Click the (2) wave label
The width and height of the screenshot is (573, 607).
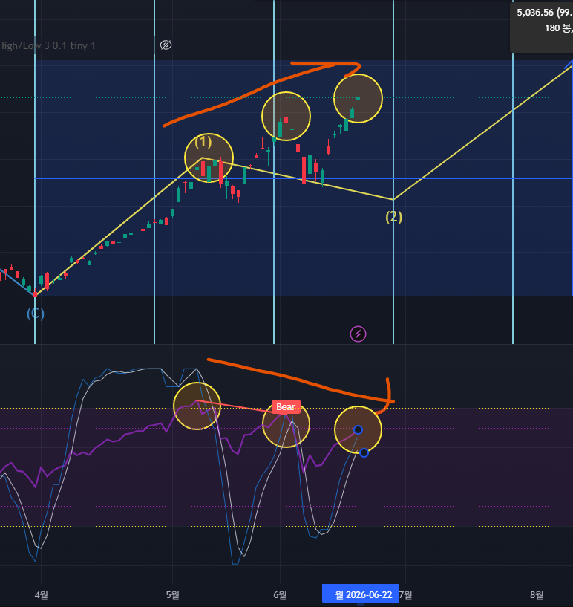[x=393, y=217]
